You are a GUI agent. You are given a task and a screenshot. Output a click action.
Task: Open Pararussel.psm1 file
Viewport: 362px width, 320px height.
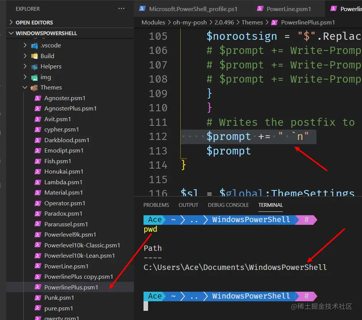pos(66,224)
